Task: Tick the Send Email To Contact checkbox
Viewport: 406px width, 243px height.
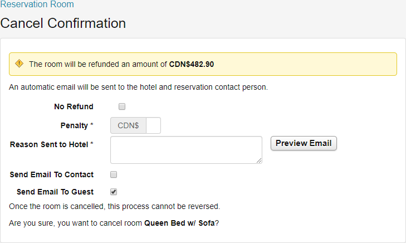Action: point(114,174)
